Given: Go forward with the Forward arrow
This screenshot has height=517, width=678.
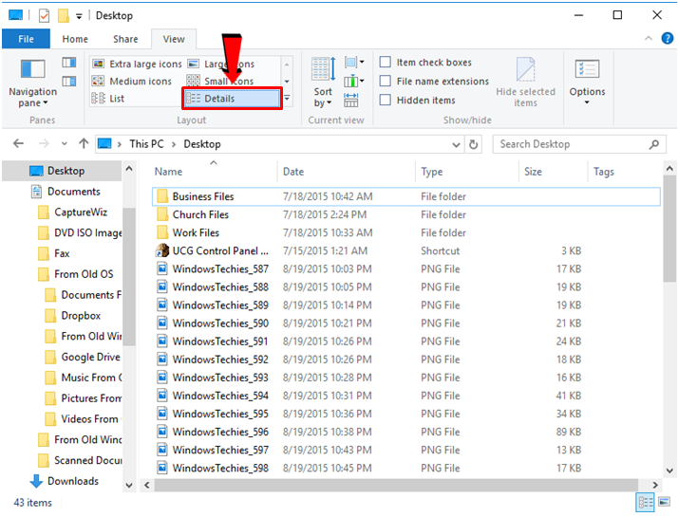Looking at the screenshot, I should coord(44,144).
